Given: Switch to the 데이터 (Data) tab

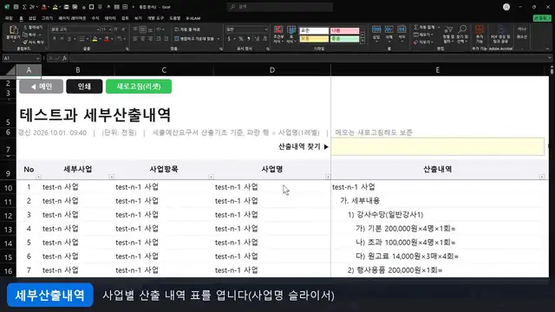Looking at the screenshot, I should tap(110, 18).
